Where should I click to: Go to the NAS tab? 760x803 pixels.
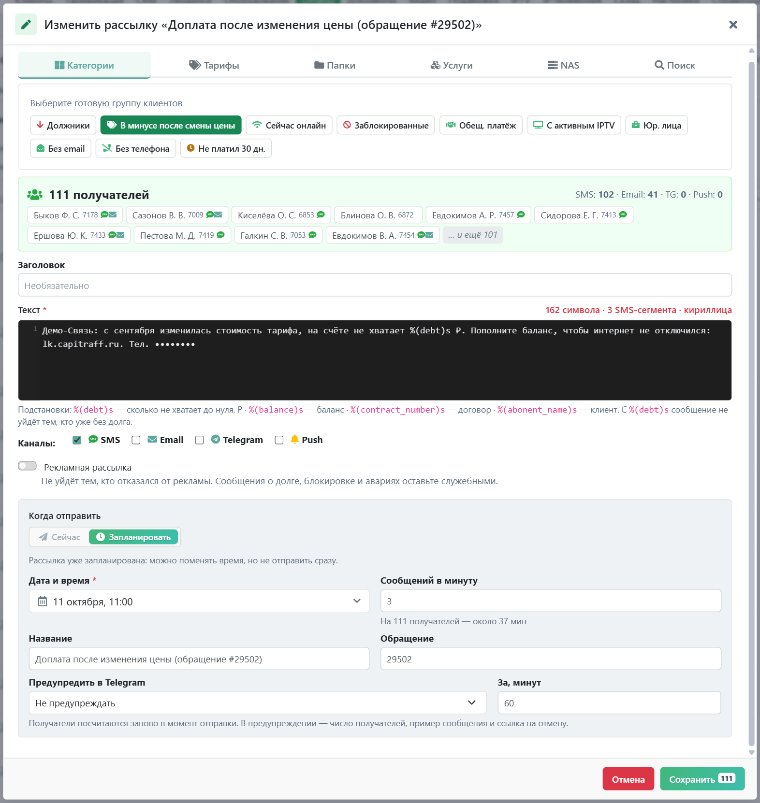[x=563, y=65]
